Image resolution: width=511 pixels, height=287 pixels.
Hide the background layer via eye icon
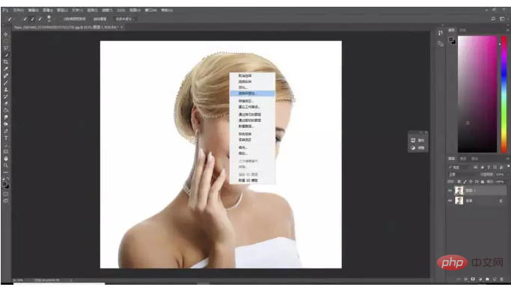click(450, 201)
